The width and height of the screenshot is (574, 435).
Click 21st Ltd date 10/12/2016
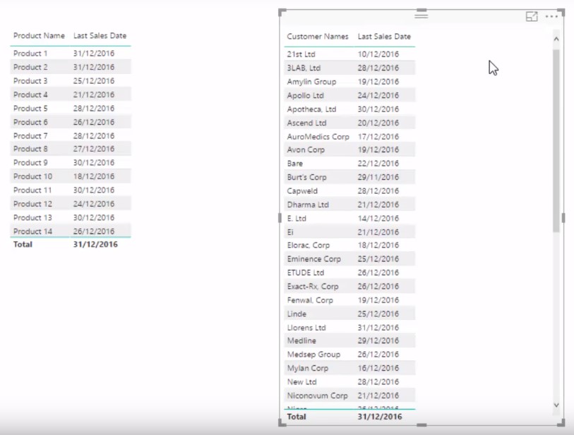click(378, 54)
